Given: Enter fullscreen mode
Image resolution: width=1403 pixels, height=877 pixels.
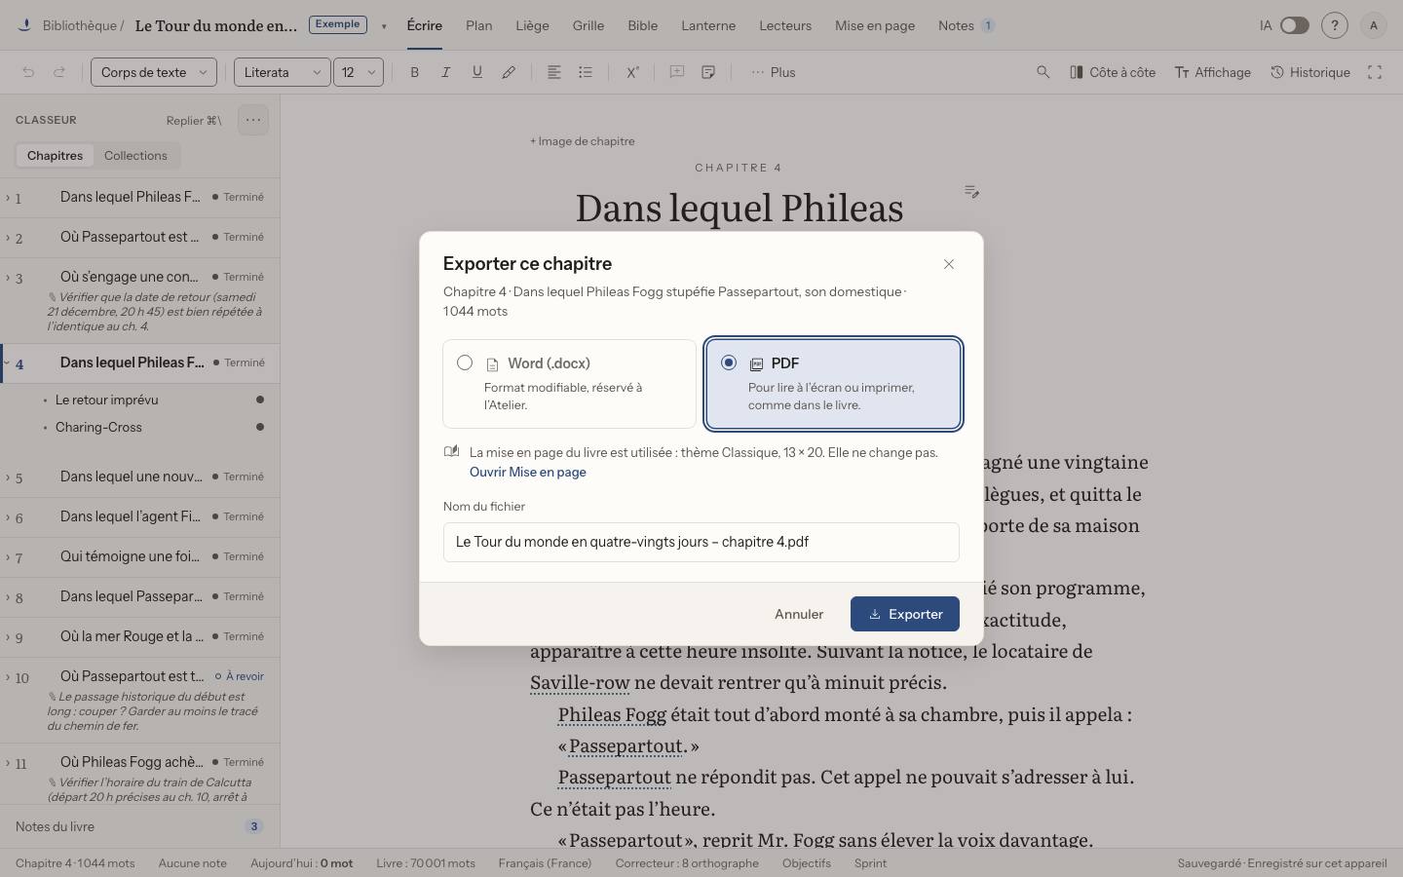Looking at the screenshot, I should coord(1375,72).
